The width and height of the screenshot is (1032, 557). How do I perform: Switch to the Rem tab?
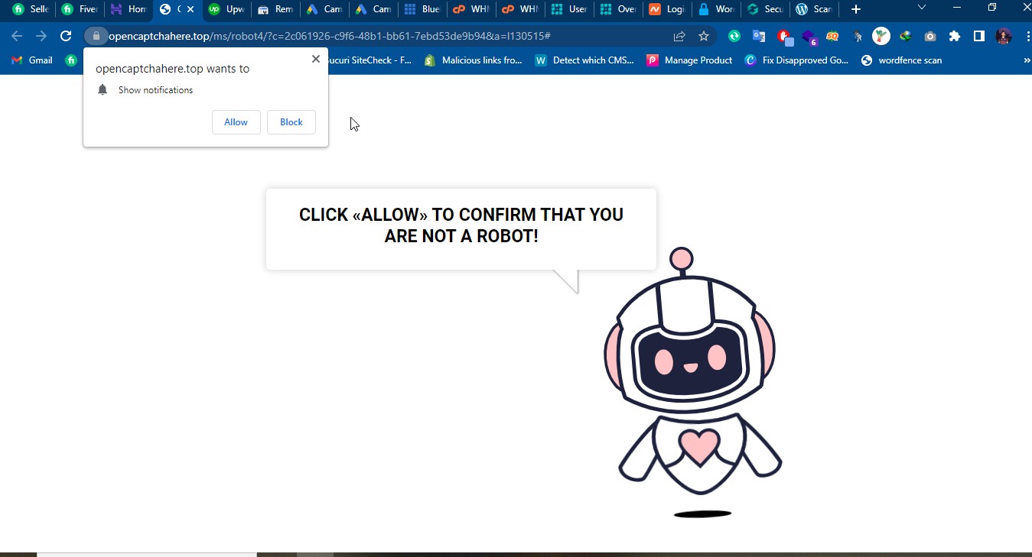(275, 9)
